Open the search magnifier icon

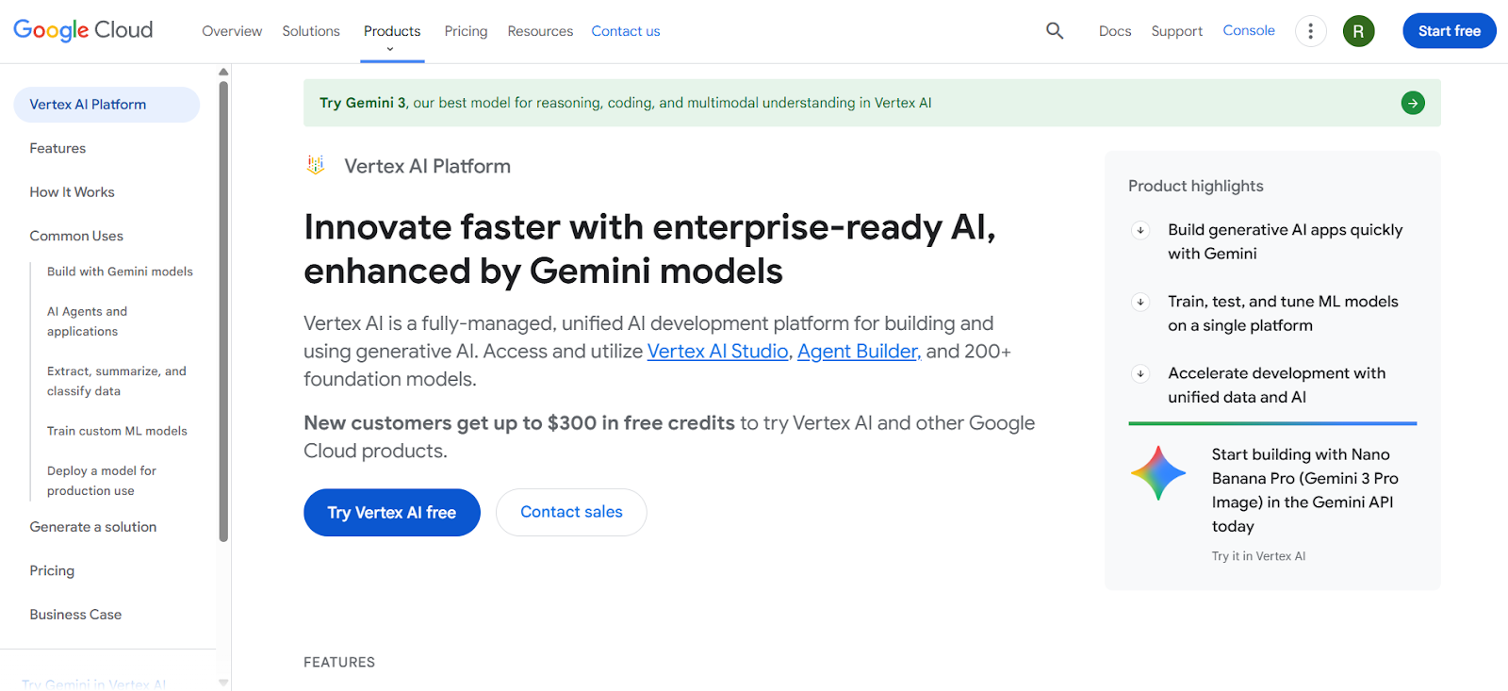pos(1055,31)
